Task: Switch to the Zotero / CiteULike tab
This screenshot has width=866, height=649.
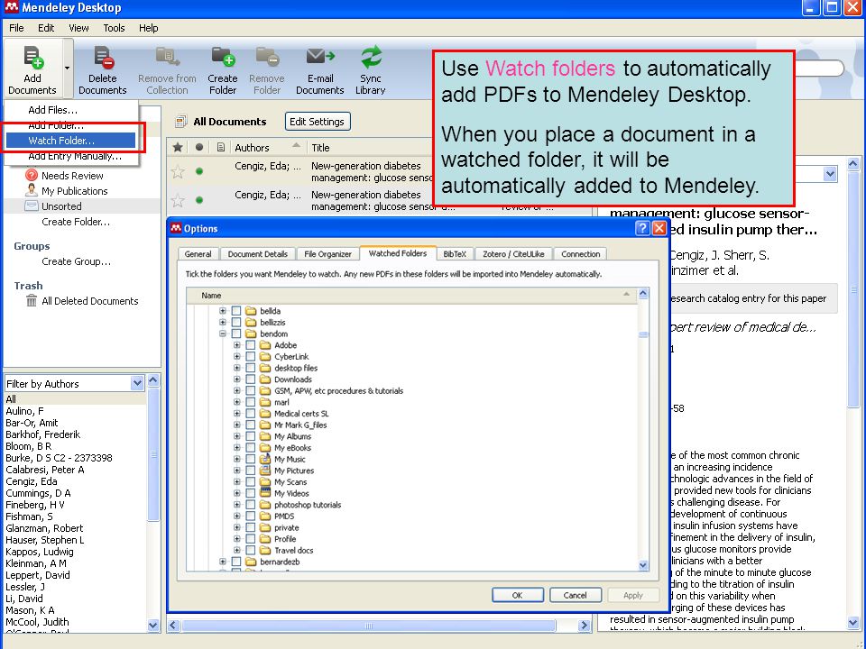Action: (513, 254)
